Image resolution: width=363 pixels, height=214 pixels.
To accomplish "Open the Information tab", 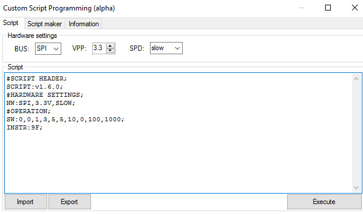I will point(83,24).
